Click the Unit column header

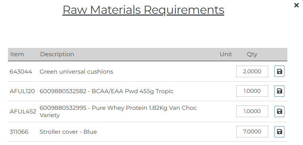(x=226, y=54)
